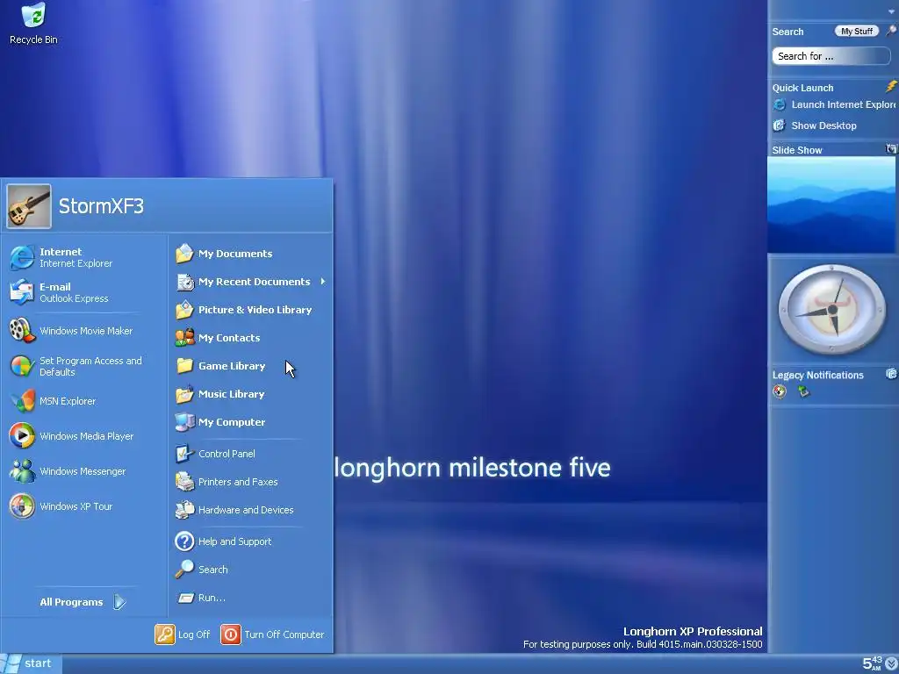Open My Computer
899x674 pixels.
[x=220, y=422]
